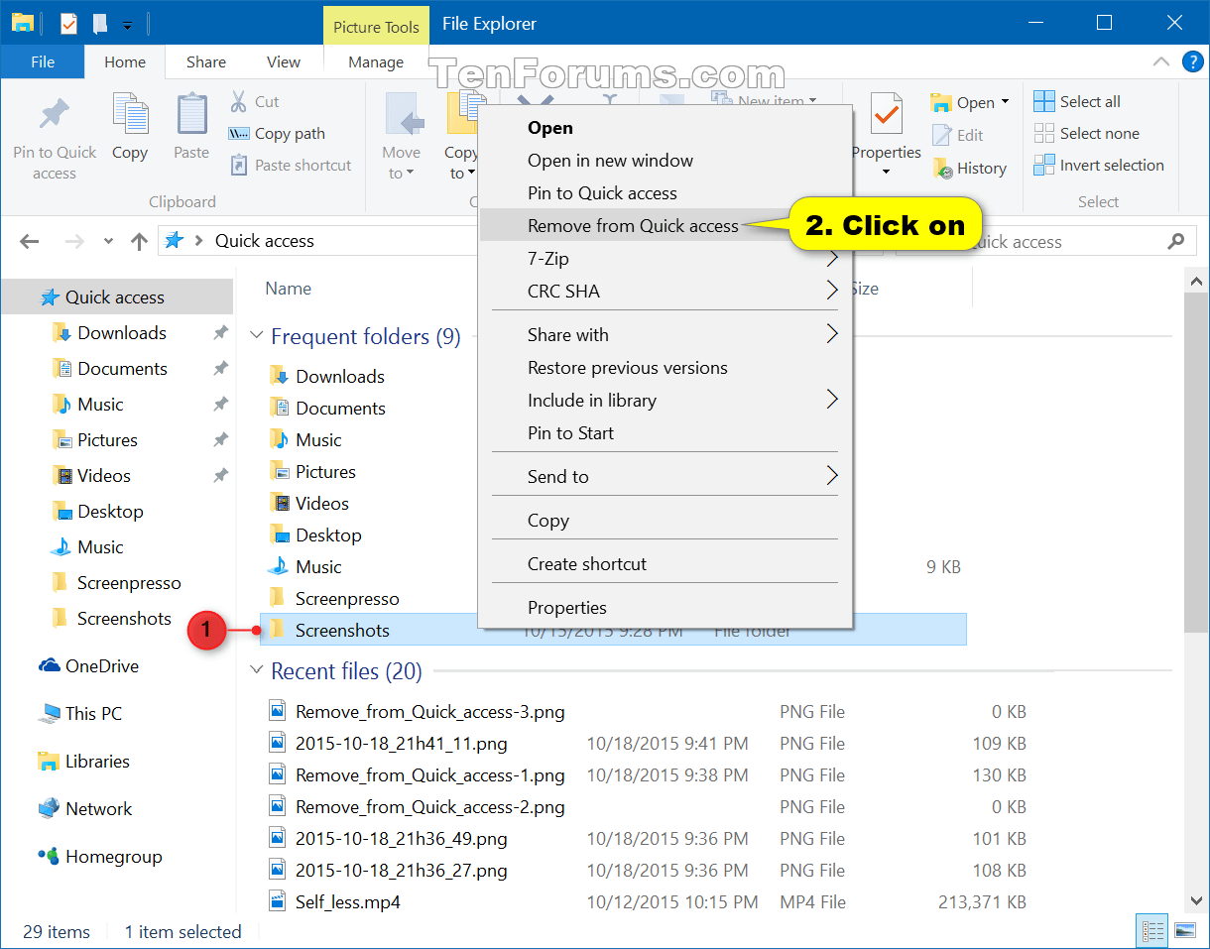
Task: Click the Up one level arrow
Action: pyautogui.click(x=139, y=241)
